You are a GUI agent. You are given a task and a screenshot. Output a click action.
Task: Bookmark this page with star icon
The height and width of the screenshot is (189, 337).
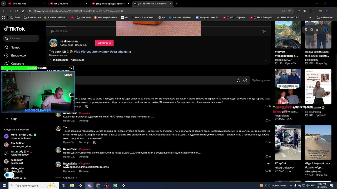[x=290, y=11]
